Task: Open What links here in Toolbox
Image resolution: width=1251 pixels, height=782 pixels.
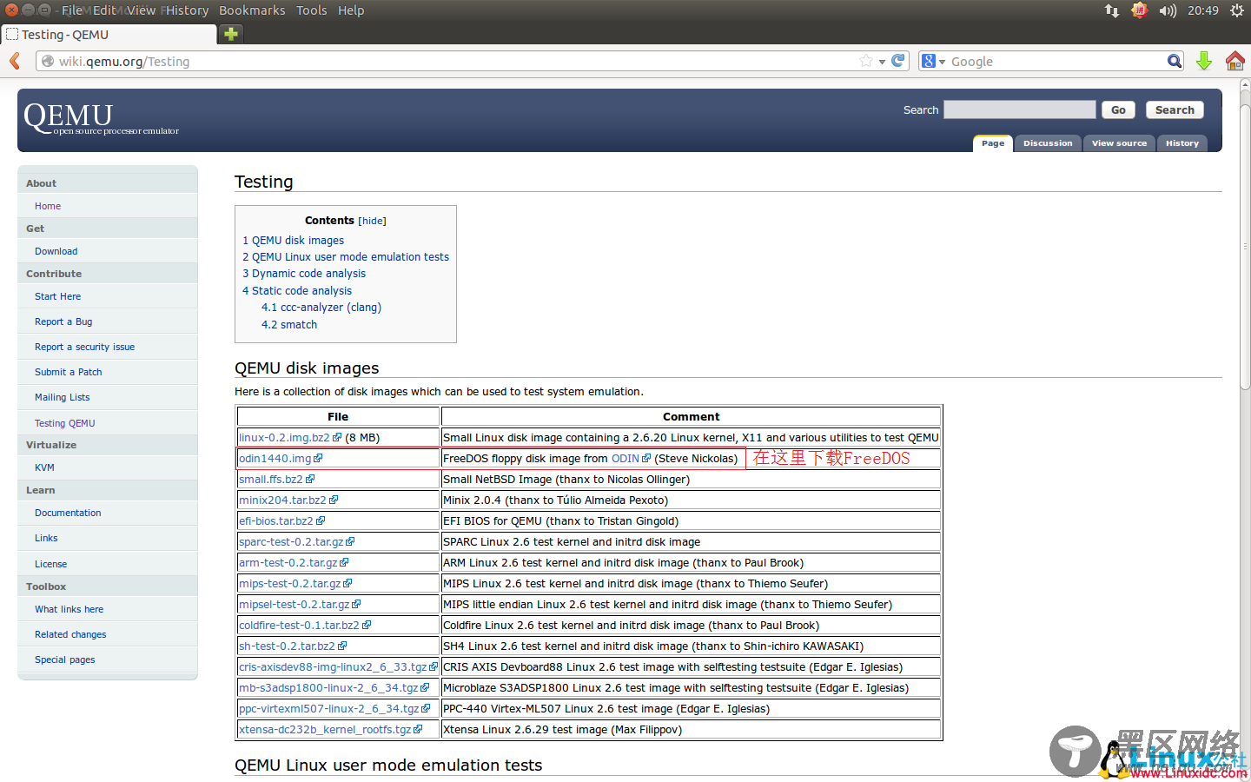Action: [x=69, y=609]
